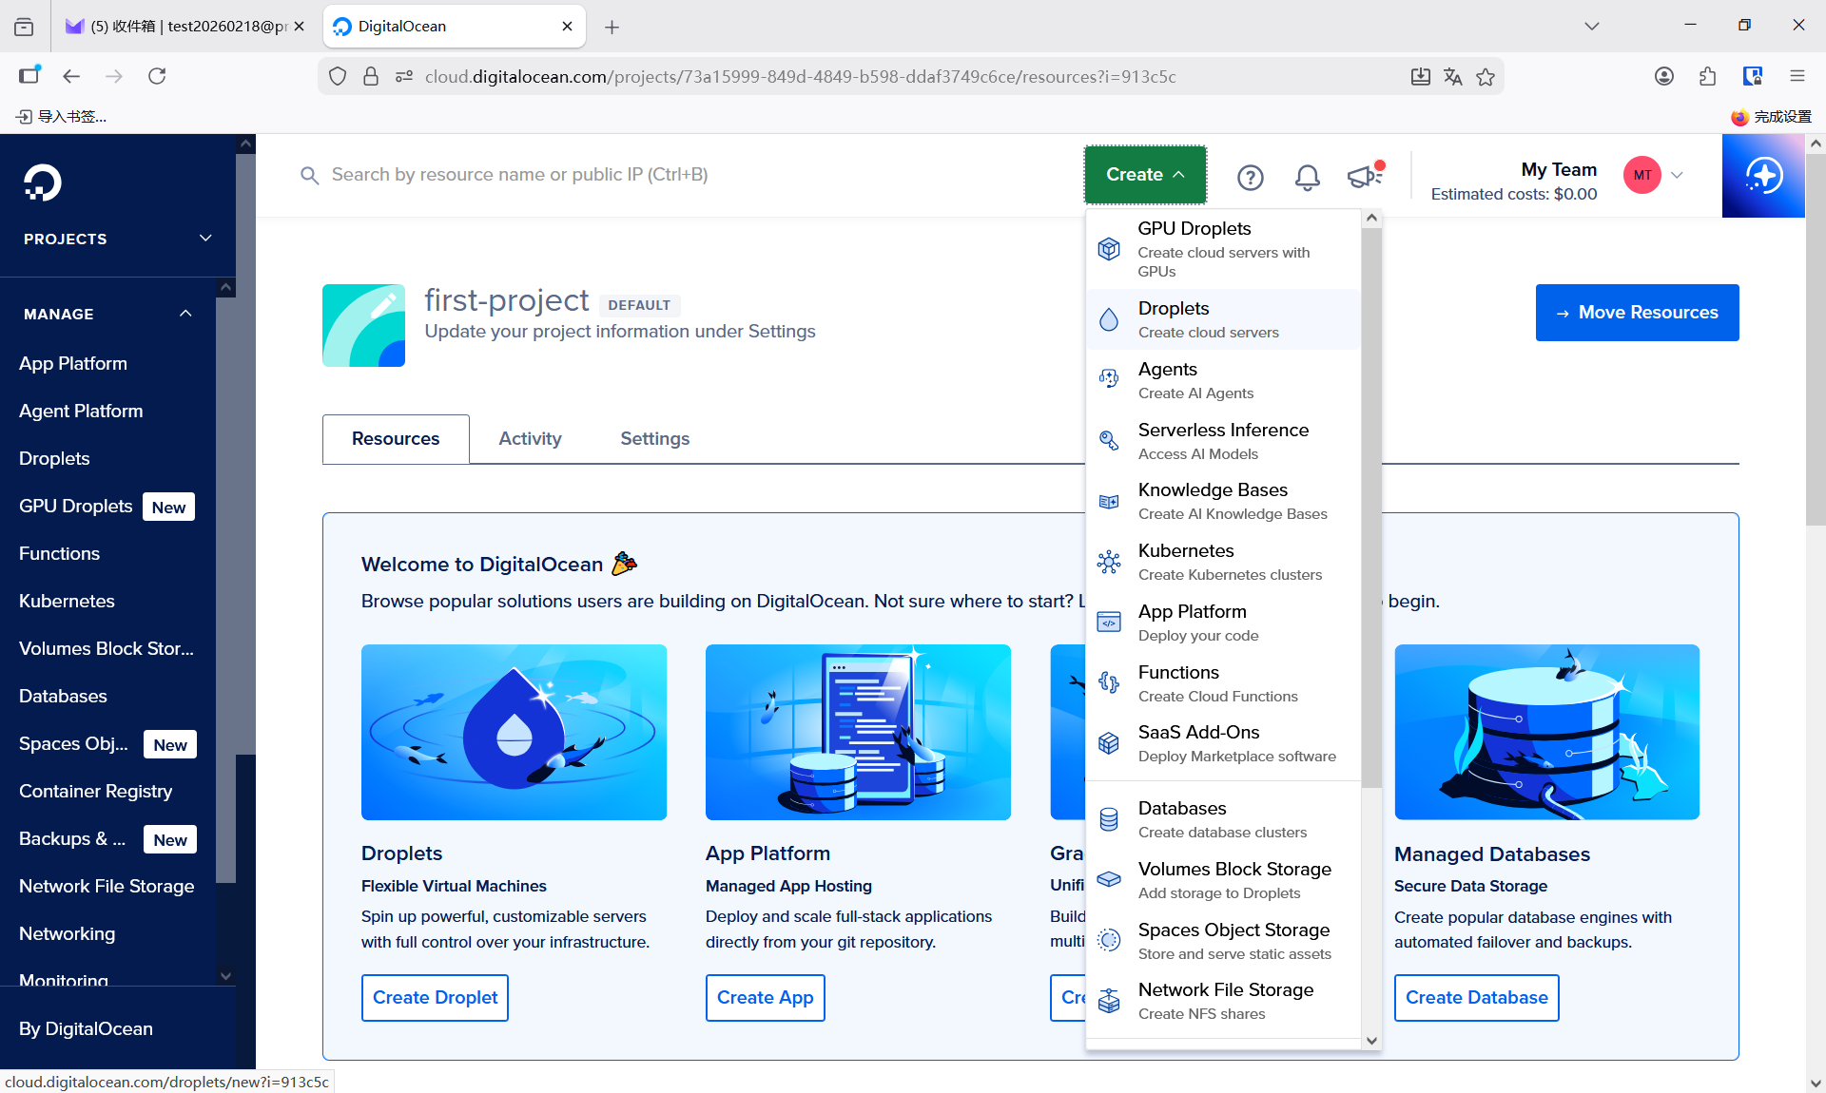Open the help question mark icon
The image size is (1826, 1093).
(1250, 177)
